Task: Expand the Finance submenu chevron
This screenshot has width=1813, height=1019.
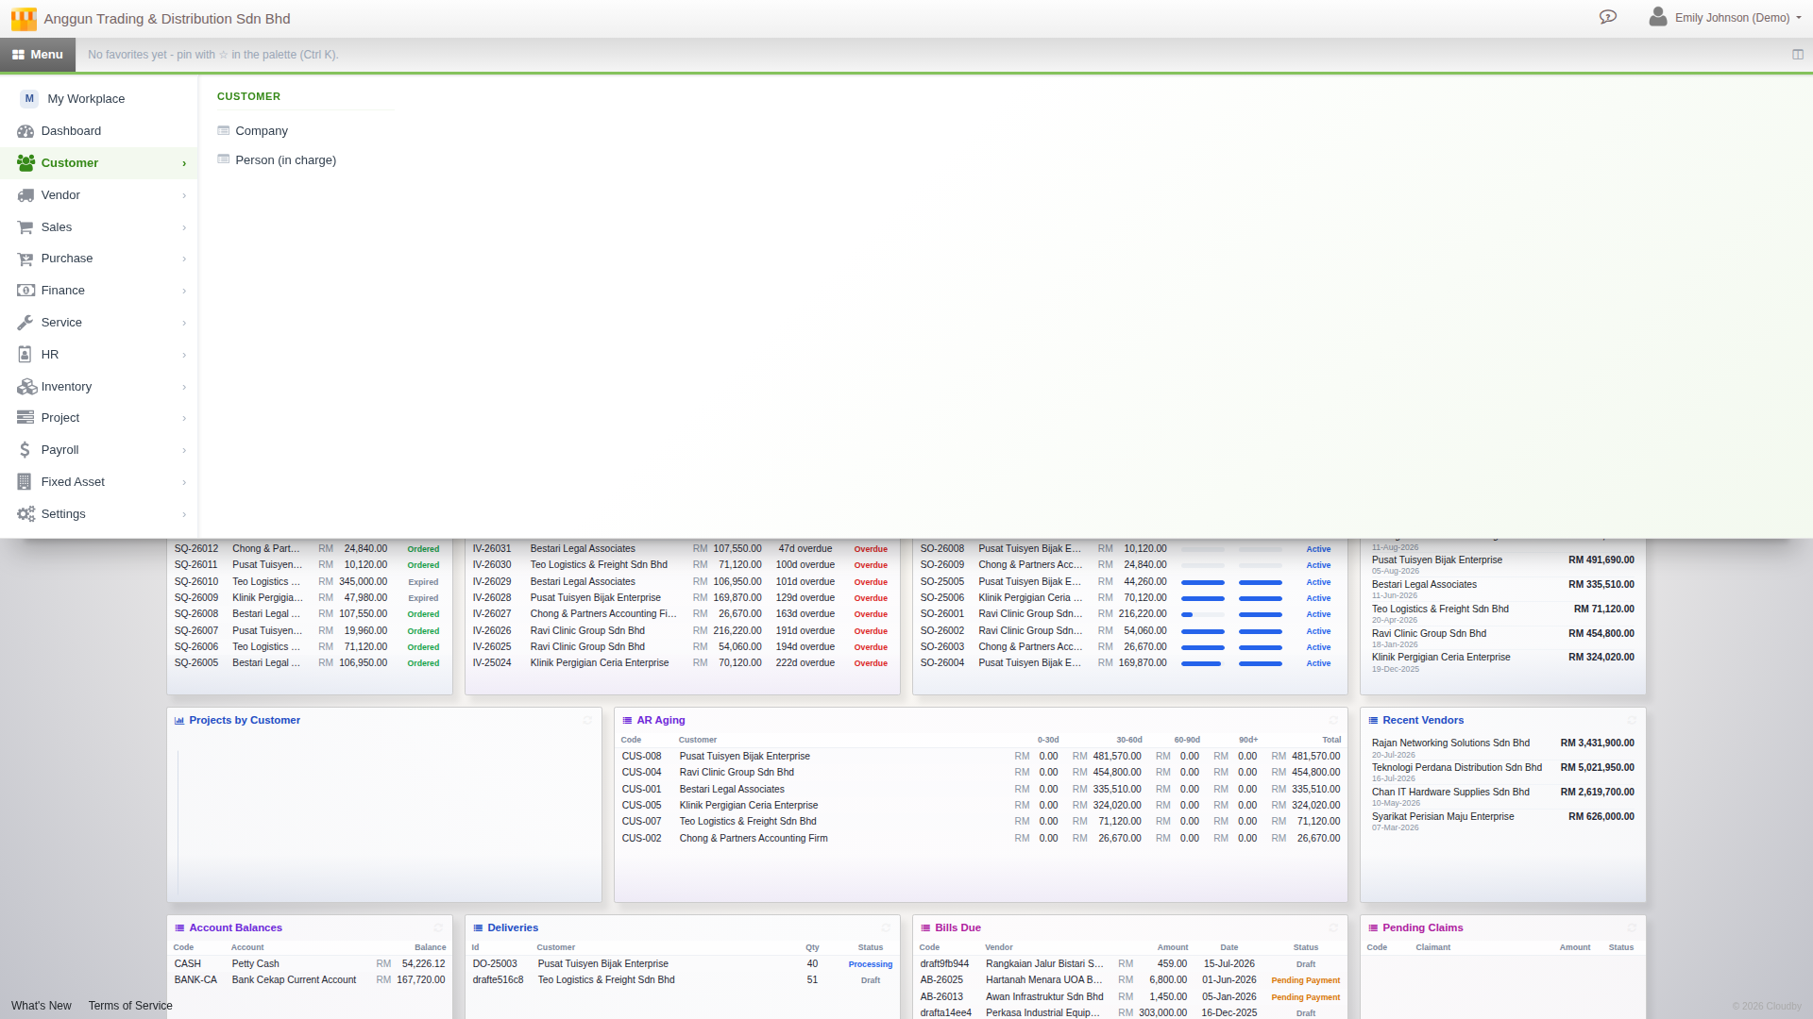Action: click(x=184, y=292)
